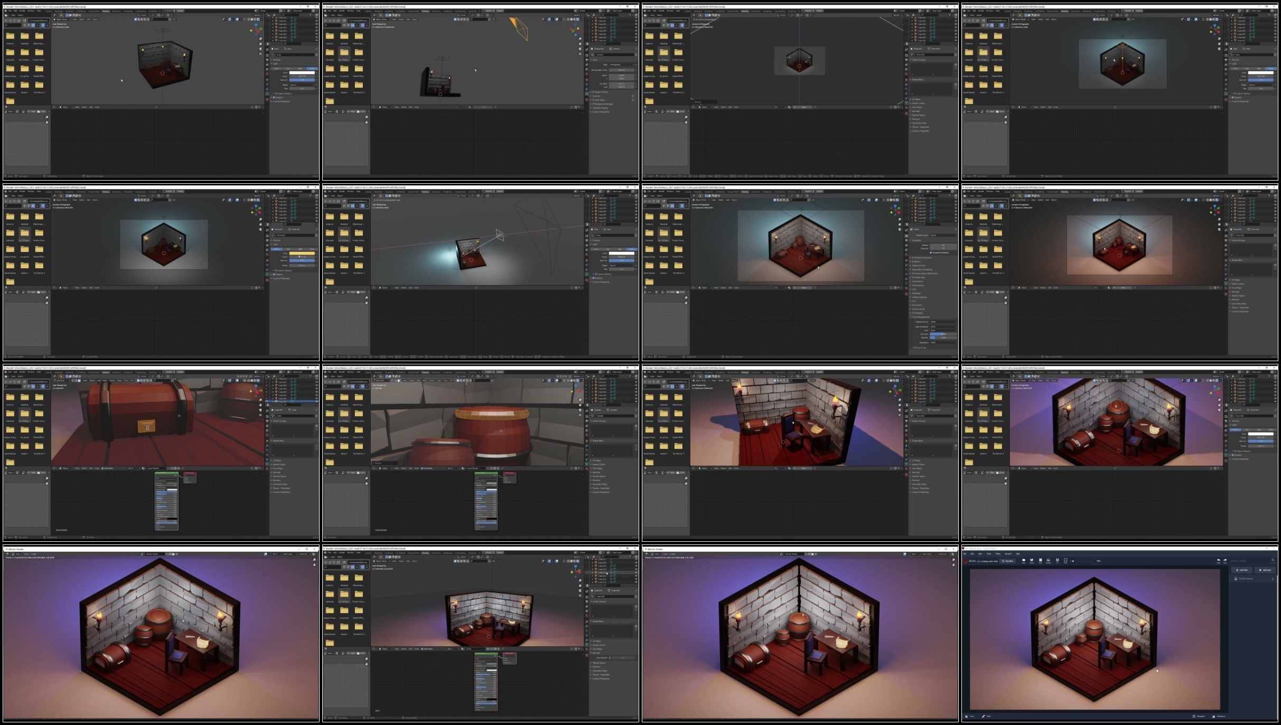Click the Add Filter button
This screenshot has width=1281, height=725.
1242,570
